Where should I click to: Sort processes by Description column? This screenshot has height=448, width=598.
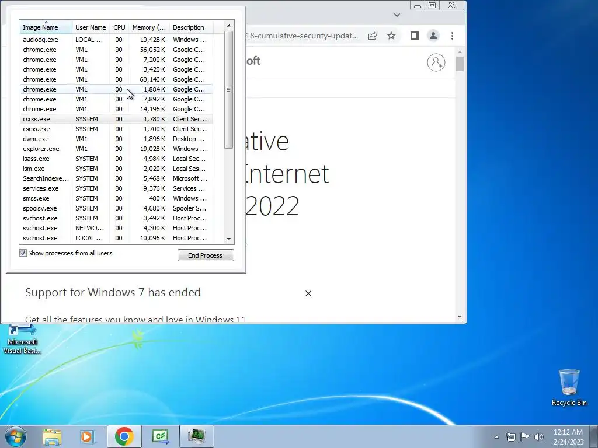191,27
